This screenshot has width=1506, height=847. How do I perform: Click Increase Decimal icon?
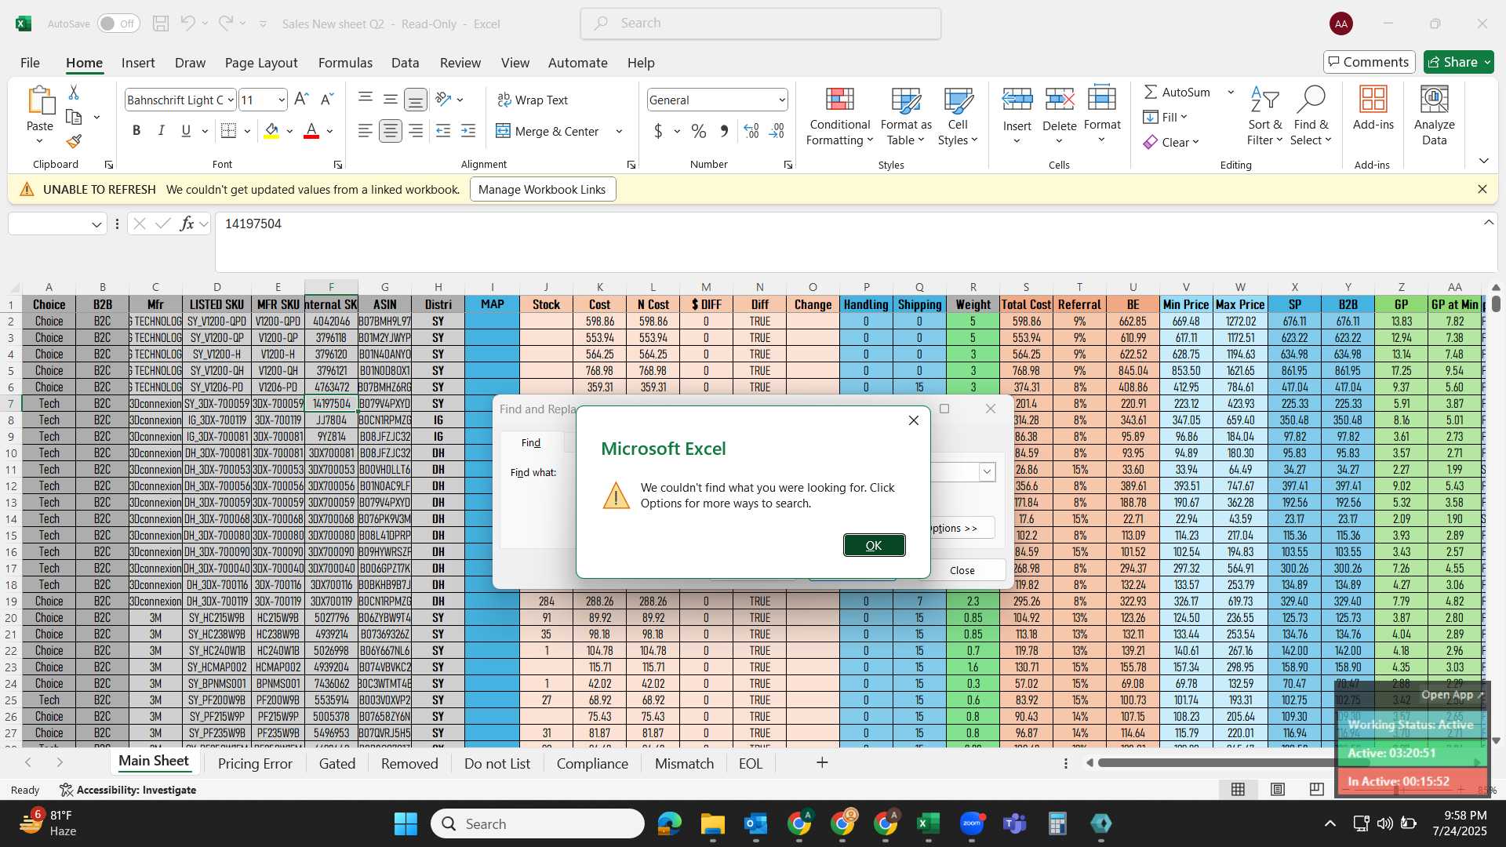[751, 131]
